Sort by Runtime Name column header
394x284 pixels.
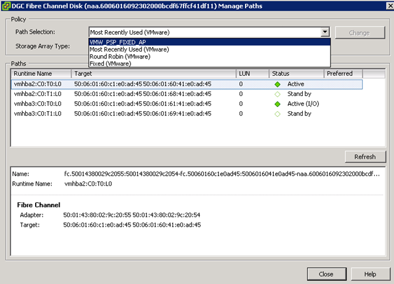[x=41, y=74]
